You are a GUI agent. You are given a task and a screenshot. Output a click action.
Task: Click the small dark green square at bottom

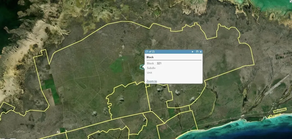[62, 130]
